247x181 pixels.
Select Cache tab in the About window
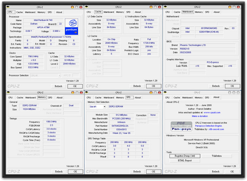click(177, 97)
